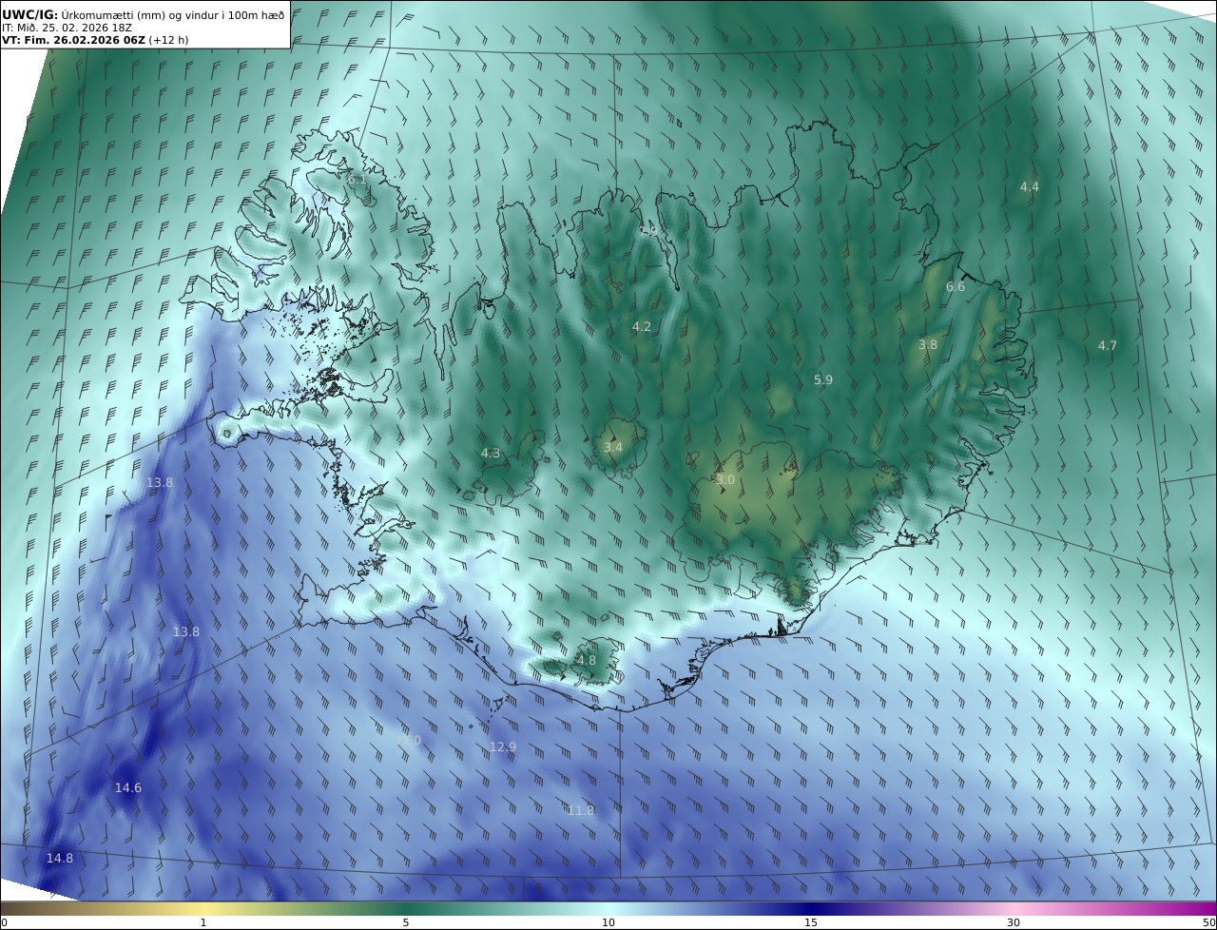Select the 'IT: Mið. 25. 02. 2026 18Z' line
The height and width of the screenshot is (930, 1217).
(67, 28)
